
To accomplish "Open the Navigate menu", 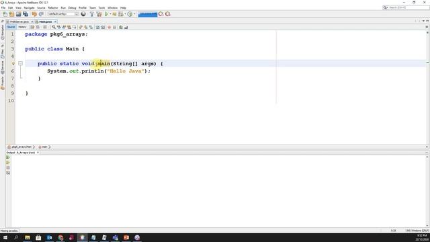I will pos(29,7).
